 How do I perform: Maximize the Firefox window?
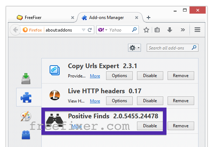[185, 10]
